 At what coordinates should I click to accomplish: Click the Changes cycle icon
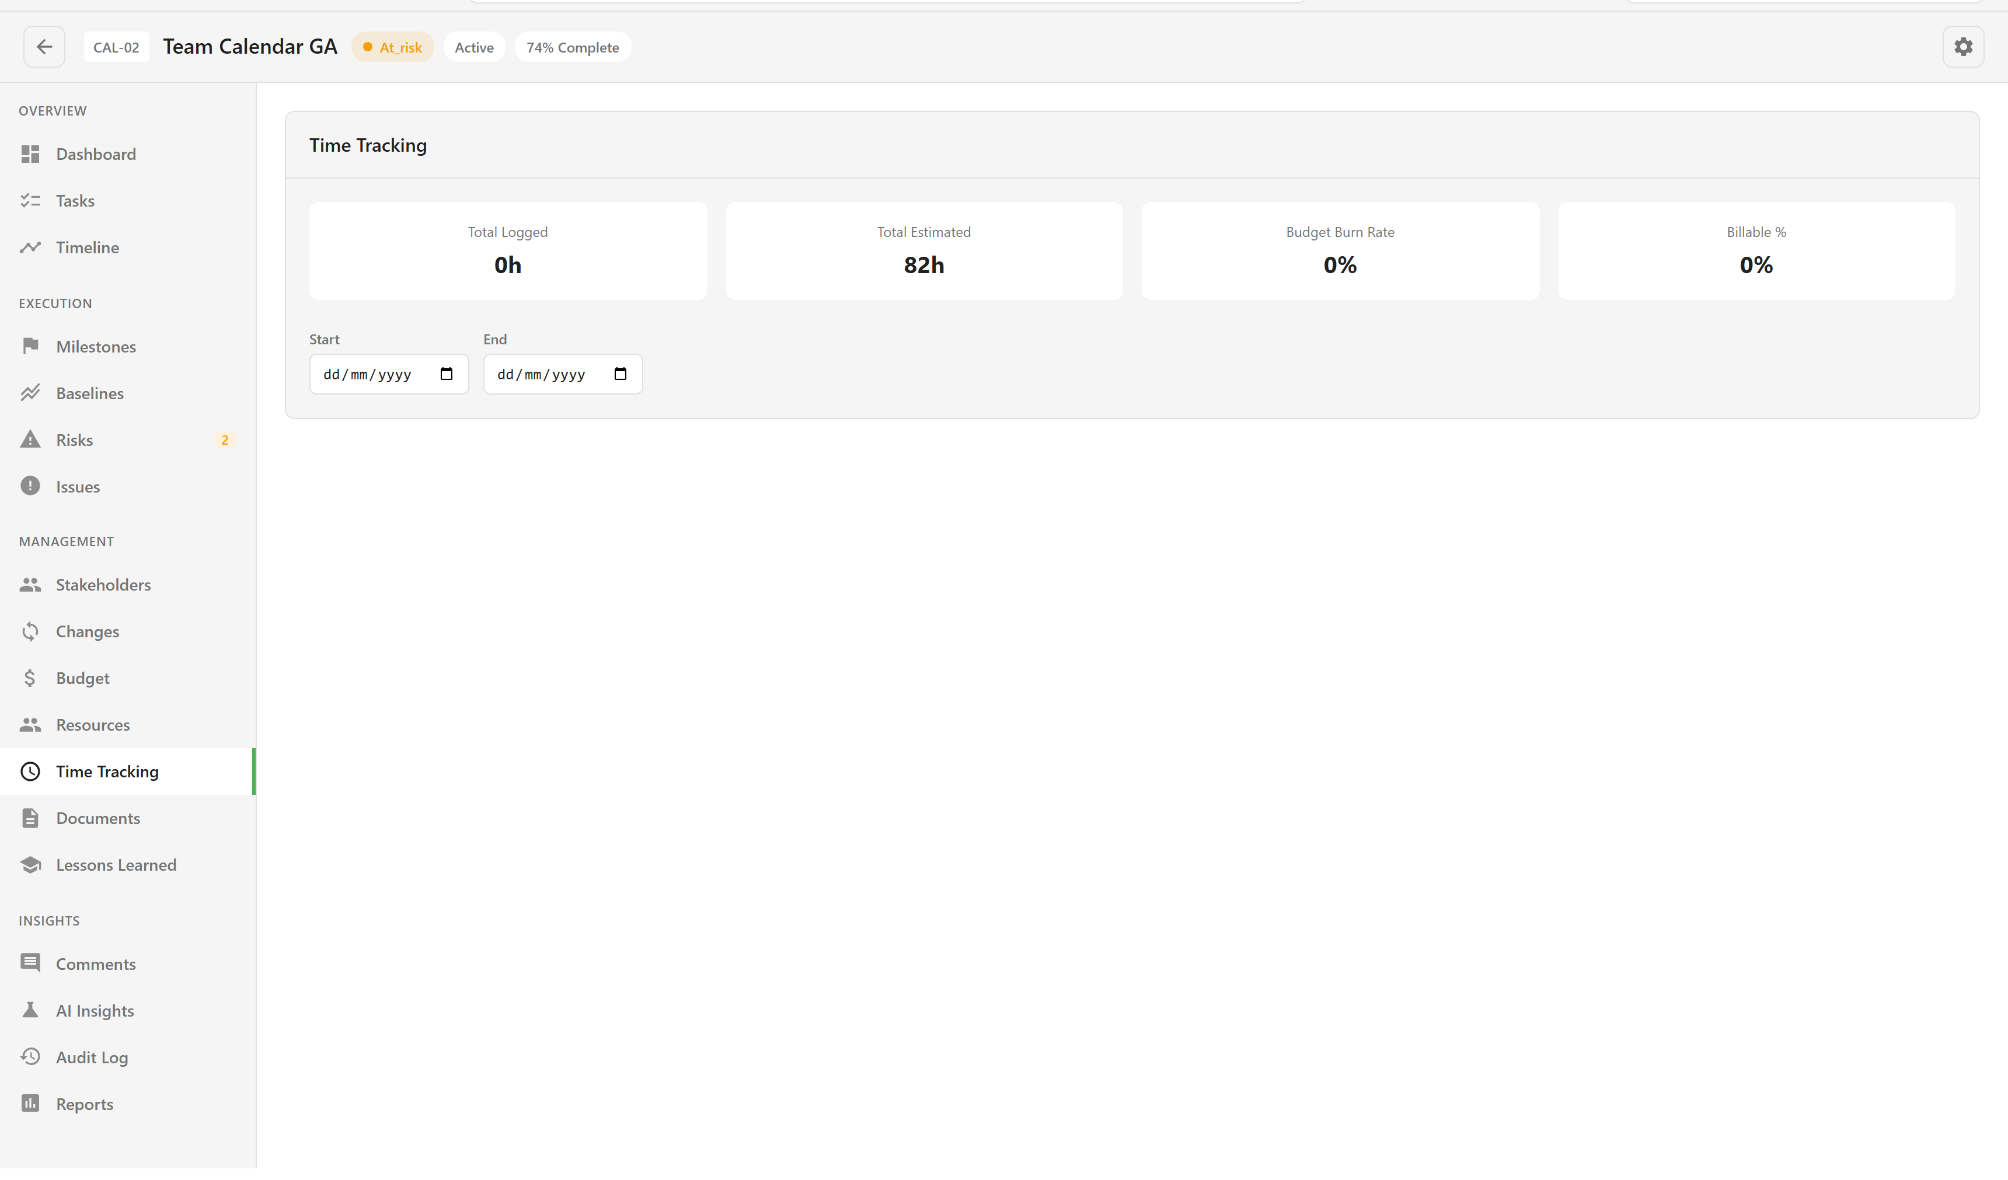pyautogui.click(x=30, y=632)
